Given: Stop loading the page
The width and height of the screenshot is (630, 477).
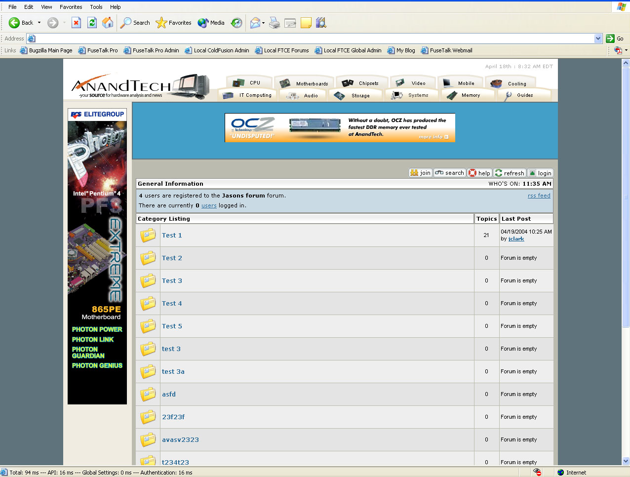Looking at the screenshot, I should click(x=76, y=23).
